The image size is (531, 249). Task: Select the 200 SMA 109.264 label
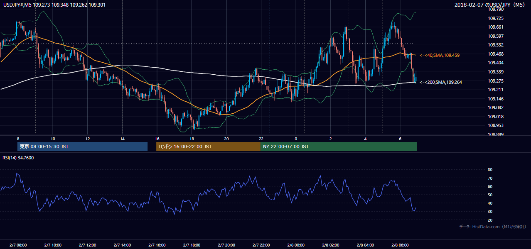441,82
